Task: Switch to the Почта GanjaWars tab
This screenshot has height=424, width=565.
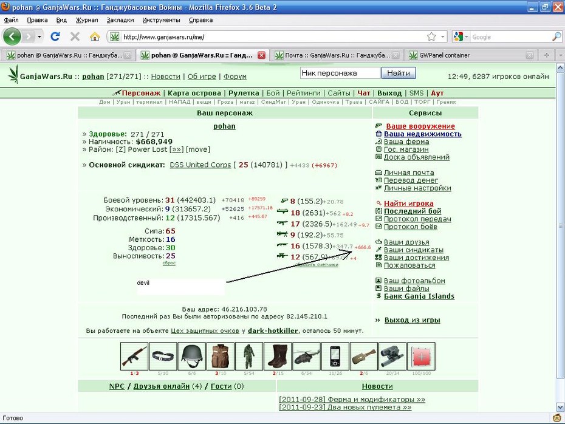Action: tap(336, 55)
